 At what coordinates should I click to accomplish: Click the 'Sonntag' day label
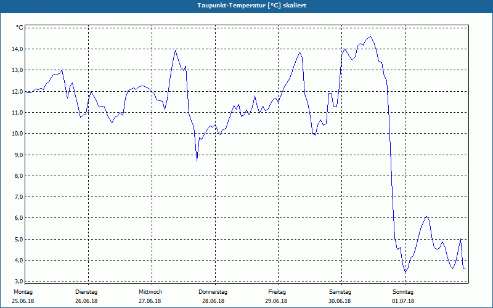[403, 292]
